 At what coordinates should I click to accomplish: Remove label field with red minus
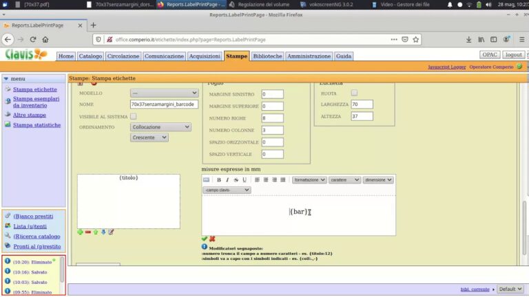click(87, 232)
